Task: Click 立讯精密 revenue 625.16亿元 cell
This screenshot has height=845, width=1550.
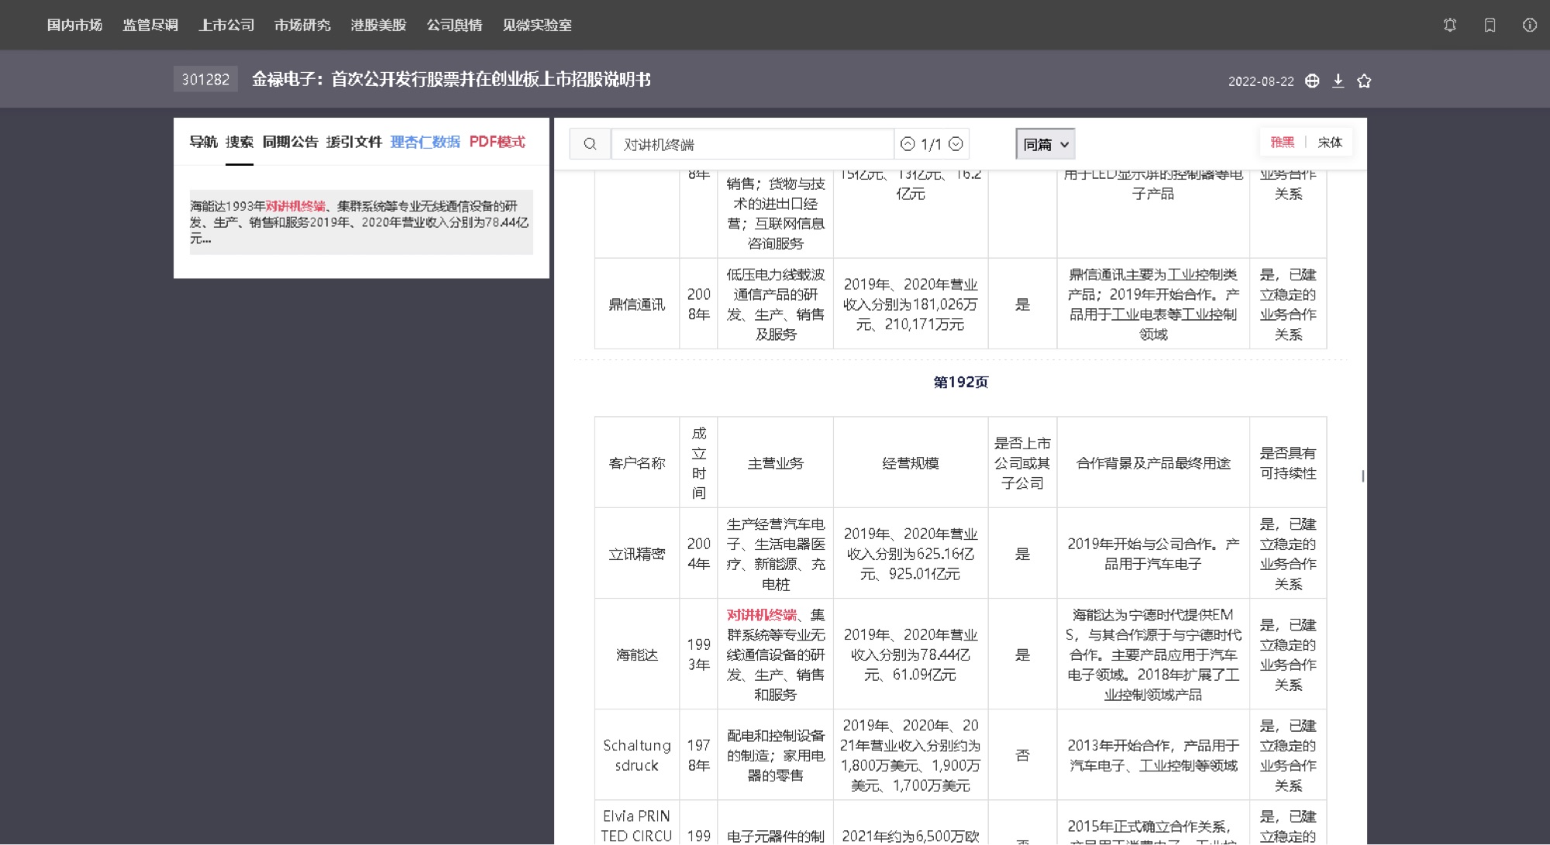Action: click(x=911, y=554)
